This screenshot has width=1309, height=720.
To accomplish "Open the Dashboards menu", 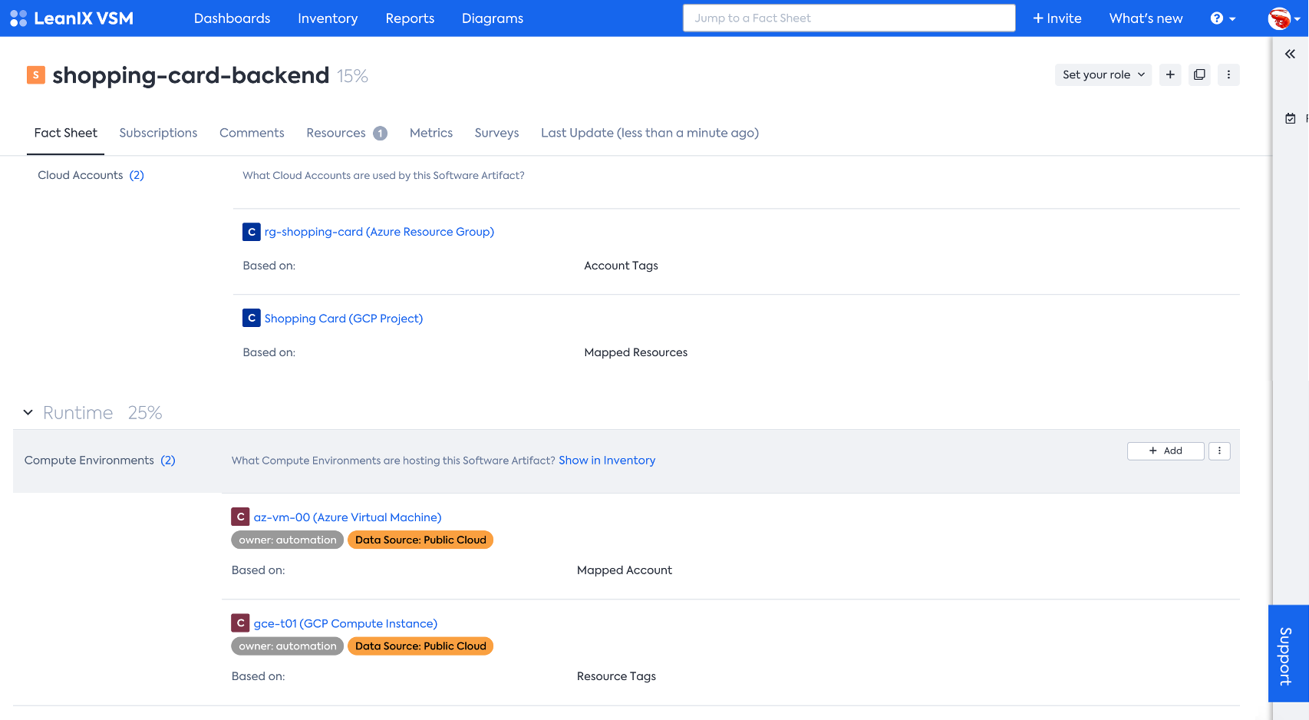I will (232, 18).
